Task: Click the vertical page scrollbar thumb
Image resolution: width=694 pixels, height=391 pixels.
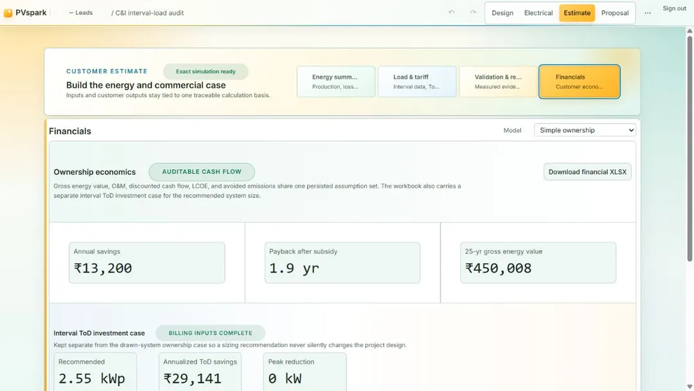Action: click(x=689, y=149)
